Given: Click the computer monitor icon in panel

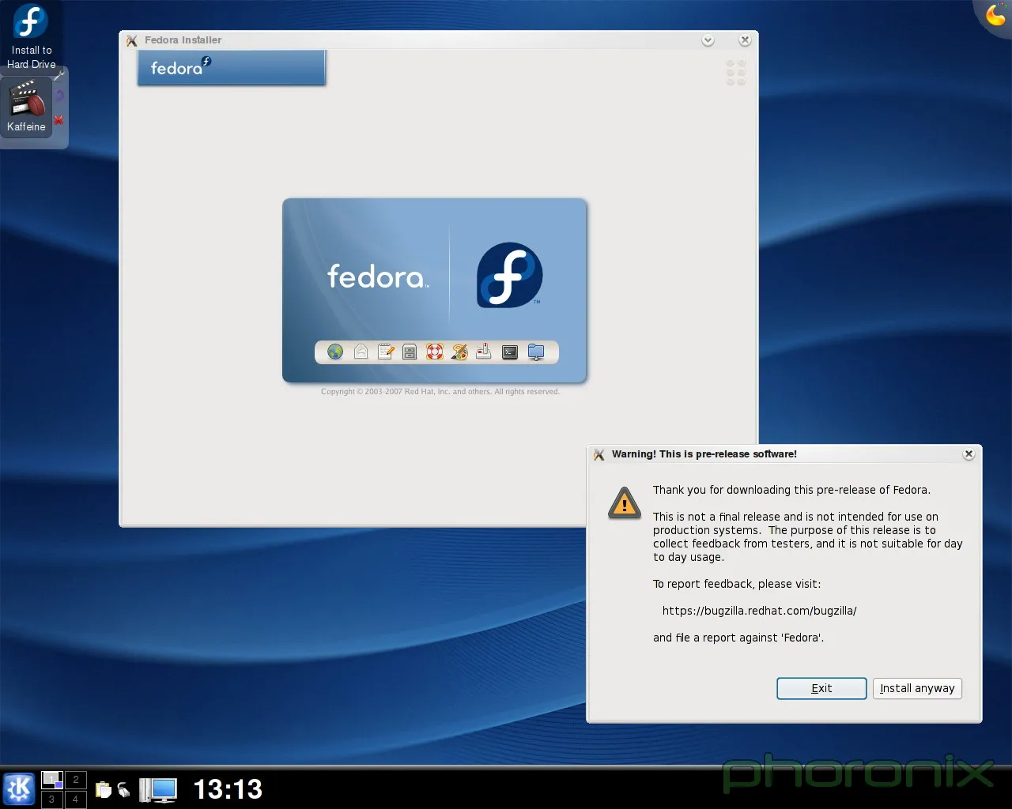Looking at the screenshot, I should pyautogui.click(x=158, y=789).
